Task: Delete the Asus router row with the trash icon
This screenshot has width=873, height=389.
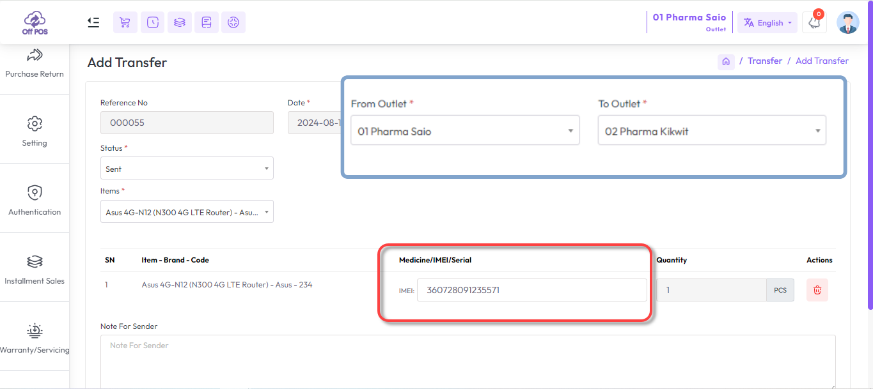Action: [817, 290]
